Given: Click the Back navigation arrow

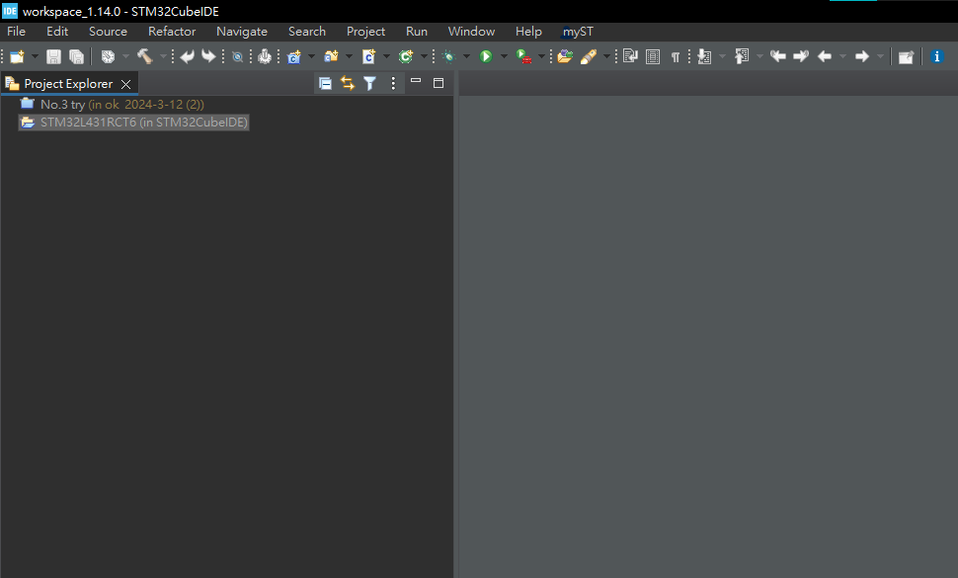Looking at the screenshot, I should [x=825, y=57].
